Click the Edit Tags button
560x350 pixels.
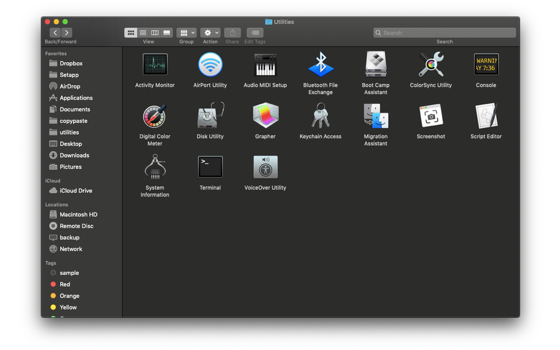255,33
